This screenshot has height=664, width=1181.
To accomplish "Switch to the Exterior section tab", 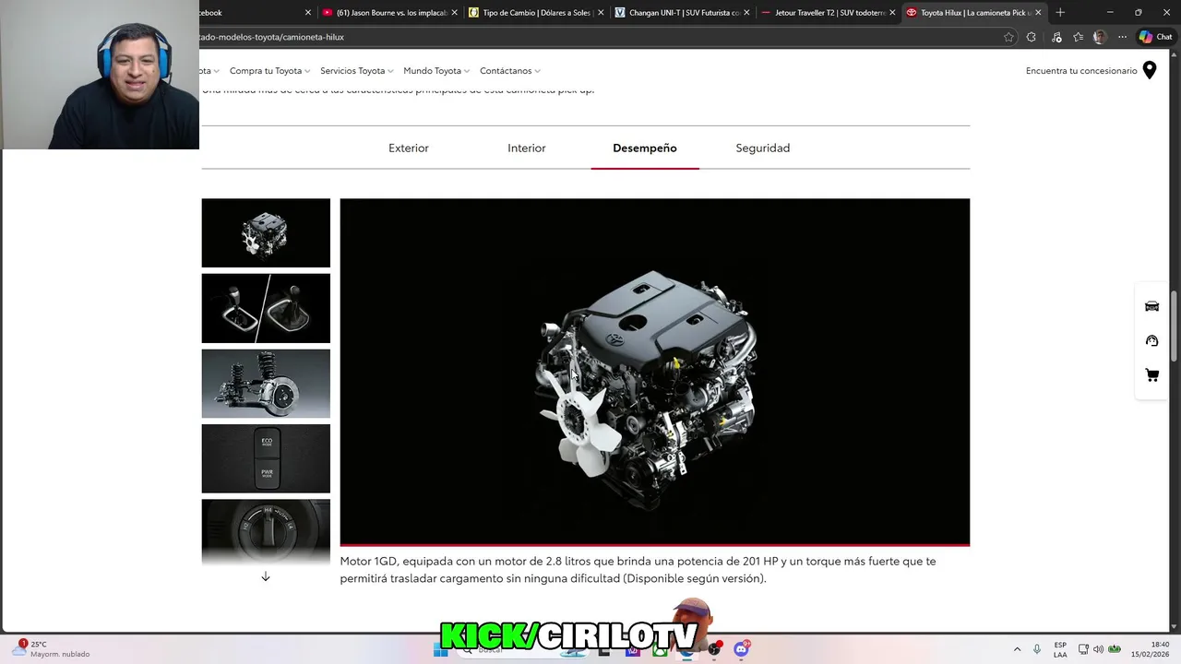I will [x=409, y=148].
